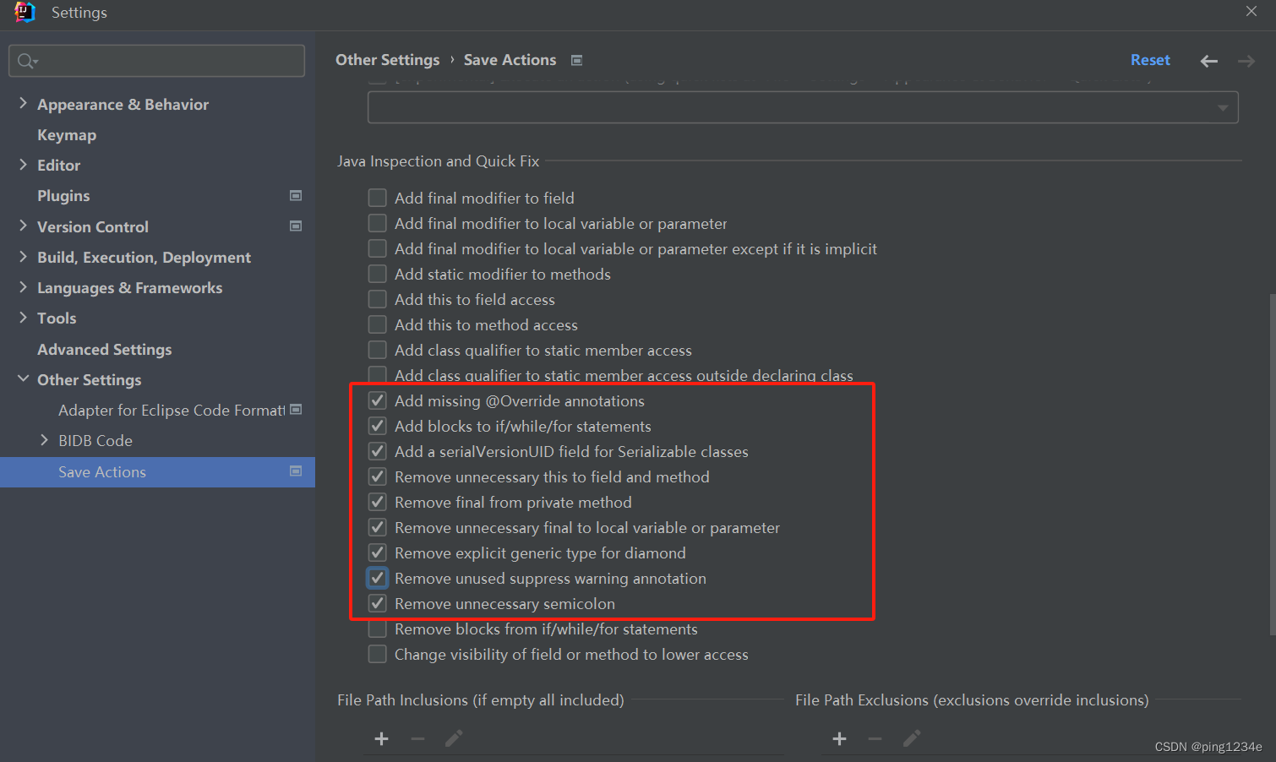Click the forward navigation arrow at top right
Image resolution: width=1276 pixels, height=762 pixels.
point(1246,60)
